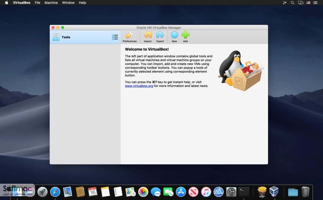This screenshot has width=323, height=200.
Task: Click the green zoom window button
Action: click(x=63, y=27)
